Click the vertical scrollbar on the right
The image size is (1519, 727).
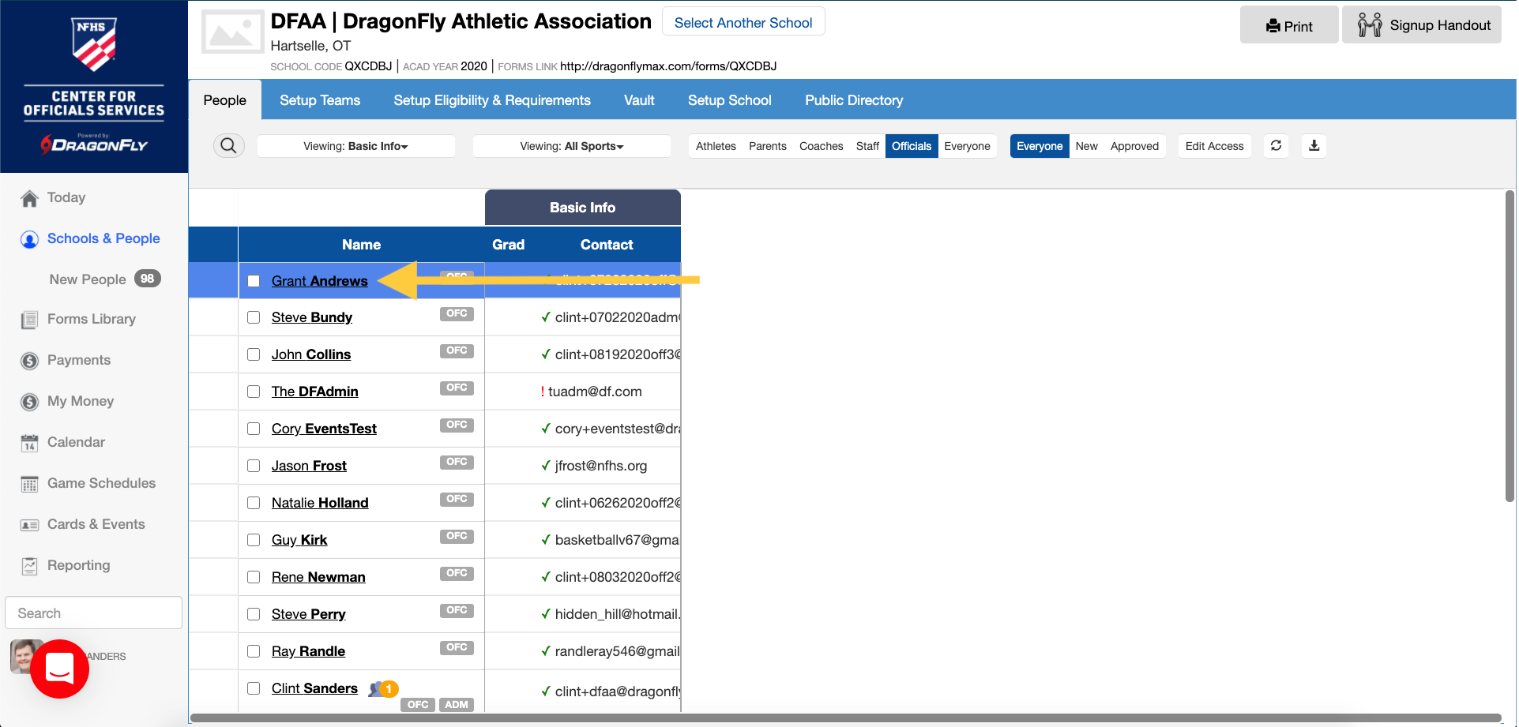(1509, 347)
